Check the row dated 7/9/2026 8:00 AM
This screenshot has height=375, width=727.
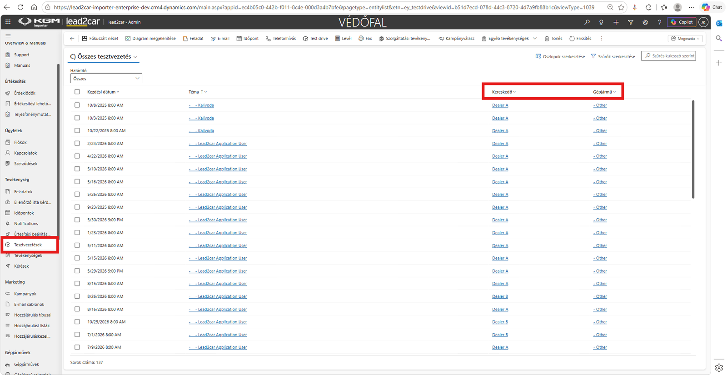click(77, 347)
